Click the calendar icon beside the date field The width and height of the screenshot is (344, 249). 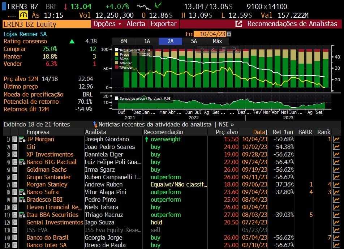(x=229, y=34)
